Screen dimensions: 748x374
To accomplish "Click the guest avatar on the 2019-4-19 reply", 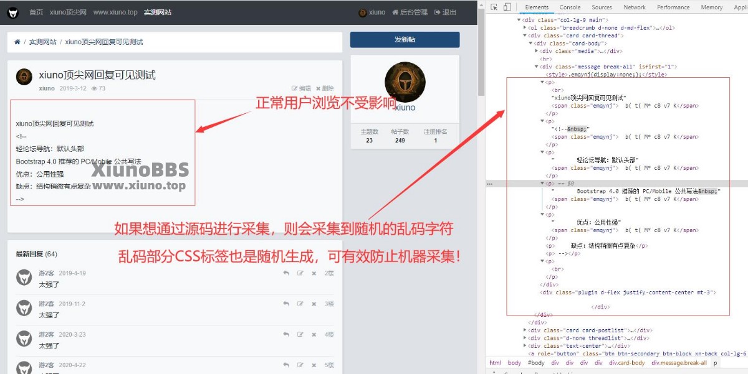I will click(24, 278).
